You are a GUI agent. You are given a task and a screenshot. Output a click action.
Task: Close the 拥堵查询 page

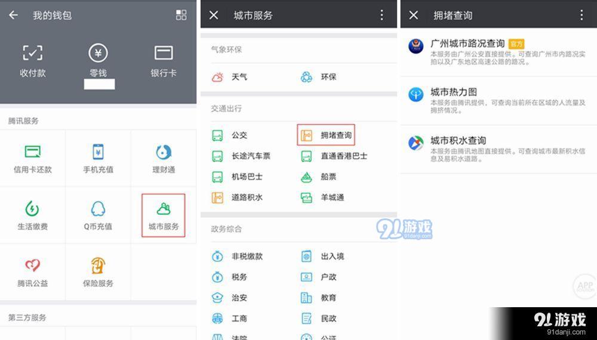[414, 16]
